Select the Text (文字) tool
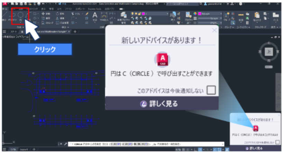Screen dimensions: 284x154 95,17
